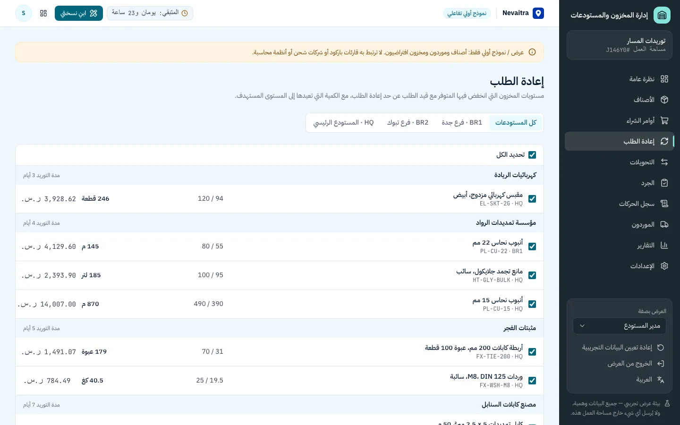Click the نموذج أولي تفاعلي badge
The image size is (680, 425).
tap(467, 13)
